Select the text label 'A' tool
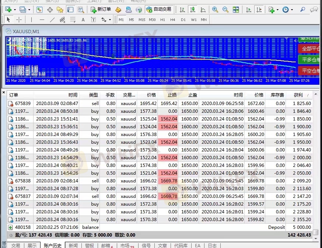 click(x=83, y=20)
